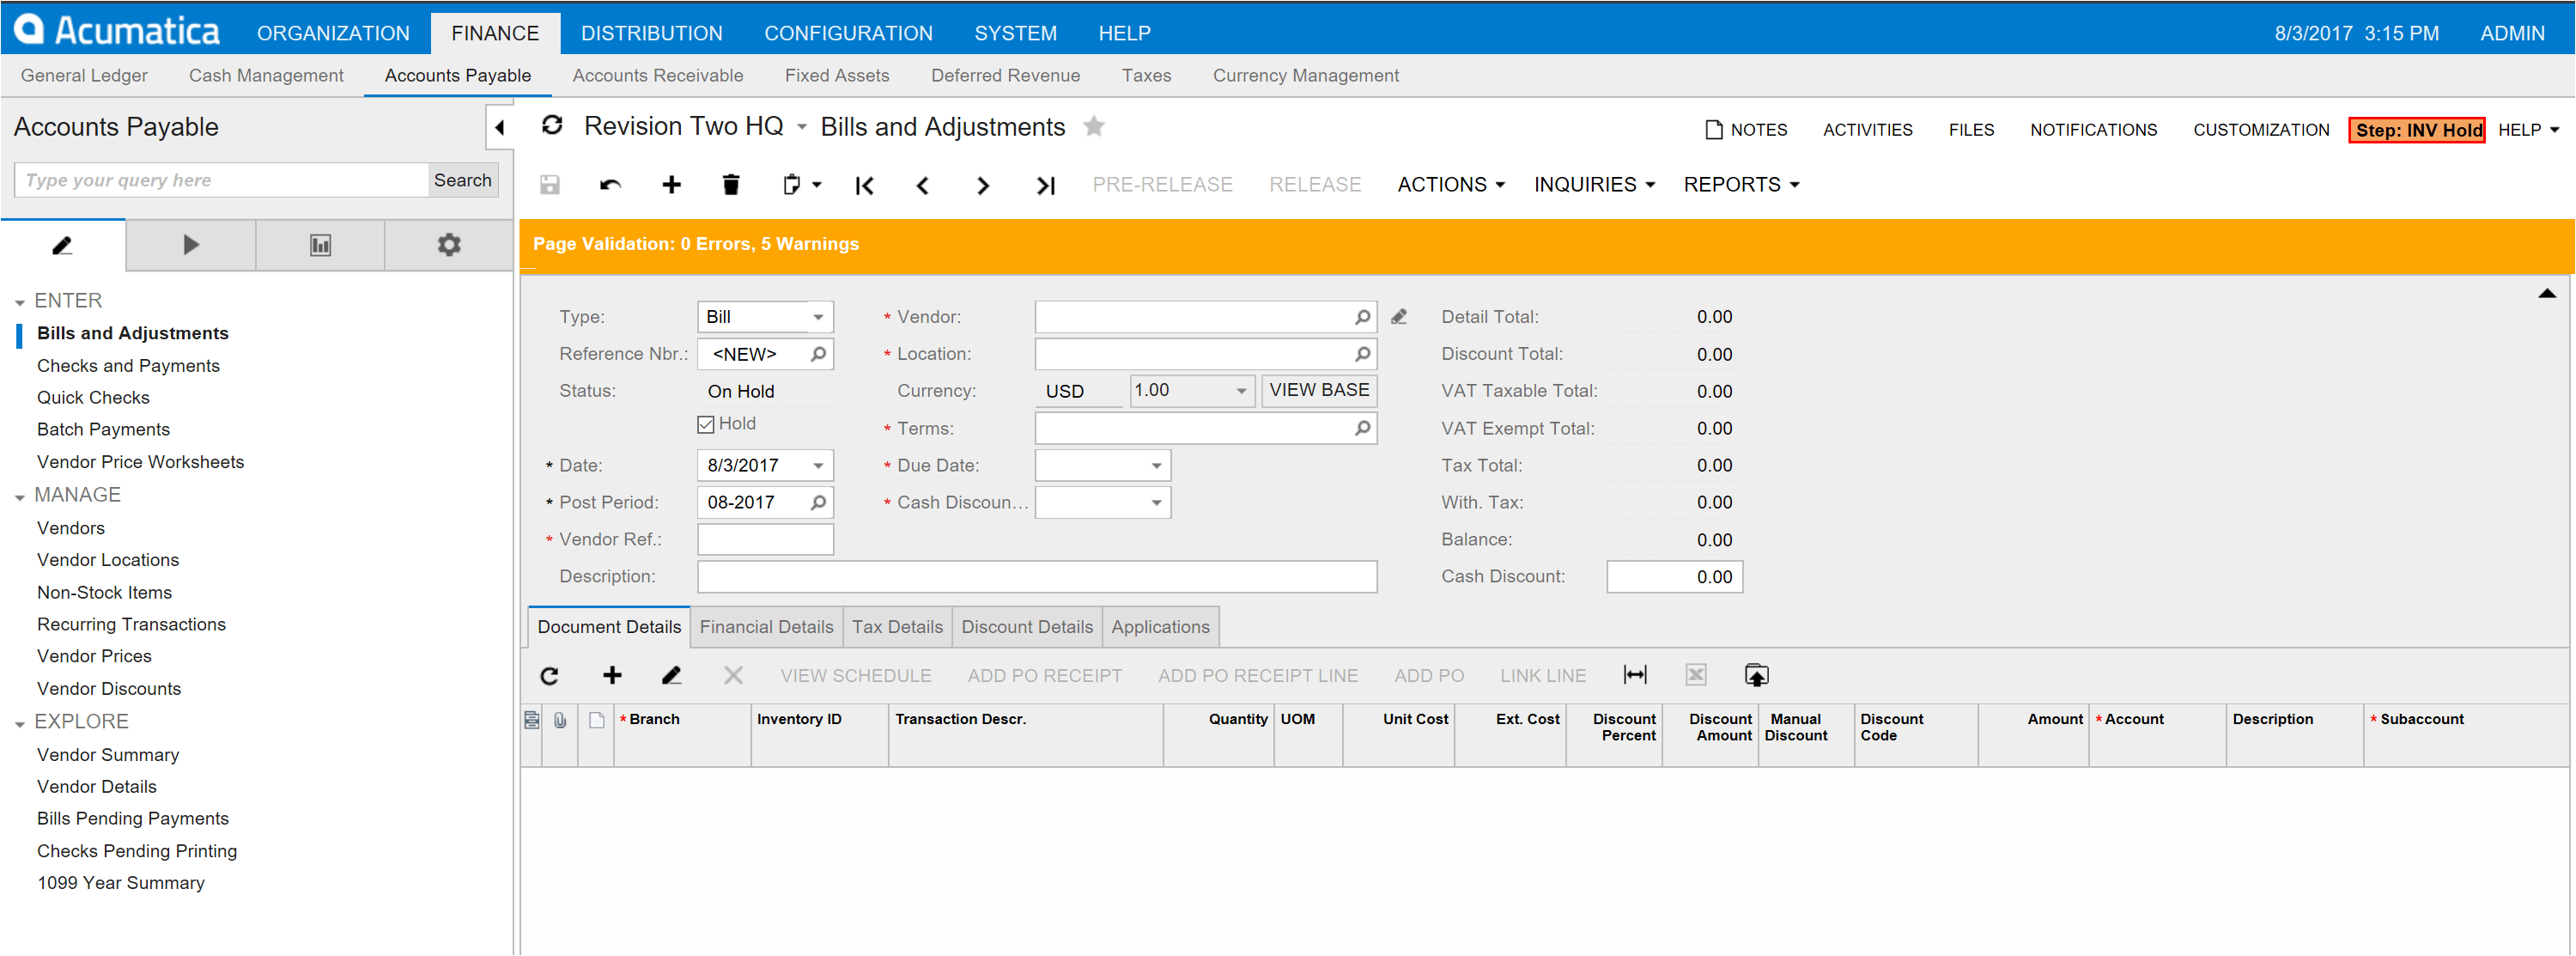Open the Due Date dropdown

click(x=1156, y=466)
